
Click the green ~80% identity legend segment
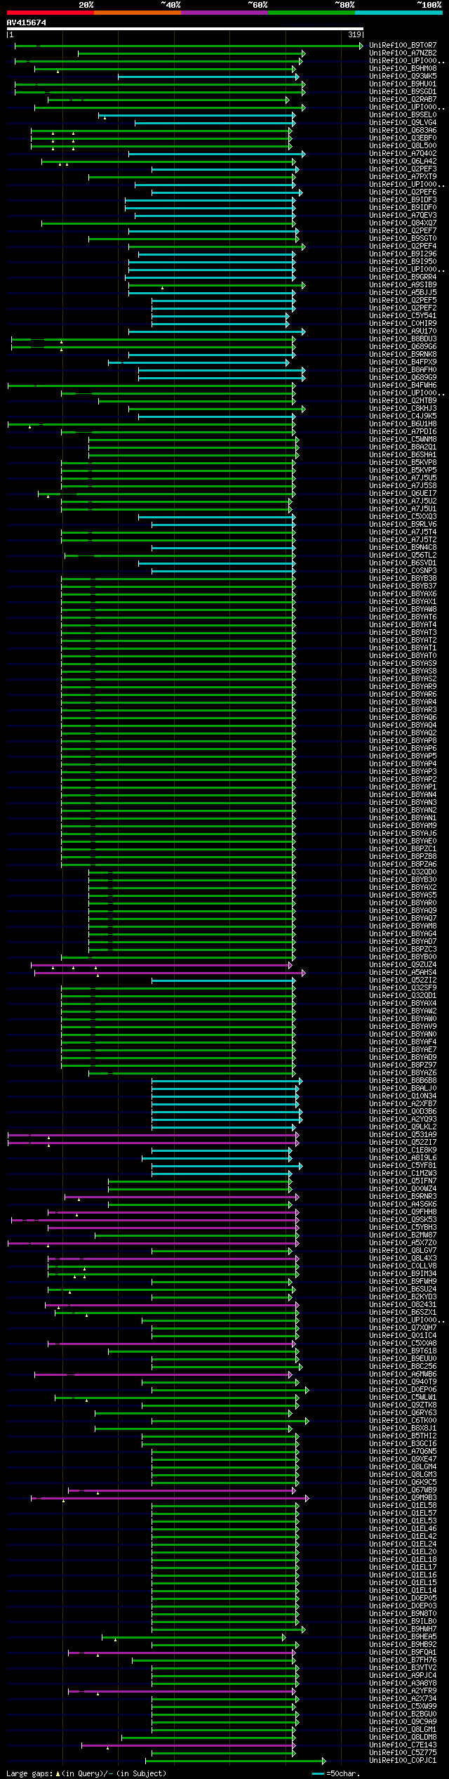311,13
